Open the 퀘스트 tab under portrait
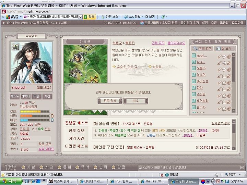Image resolution: width=247 pixels, height=185 pixels. [15, 96]
